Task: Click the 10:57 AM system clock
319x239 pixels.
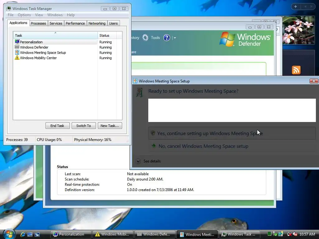Action: point(307,234)
